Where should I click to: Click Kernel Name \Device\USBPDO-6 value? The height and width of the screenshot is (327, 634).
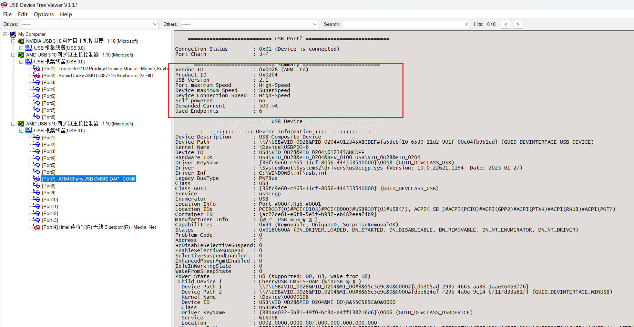[284, 147]
